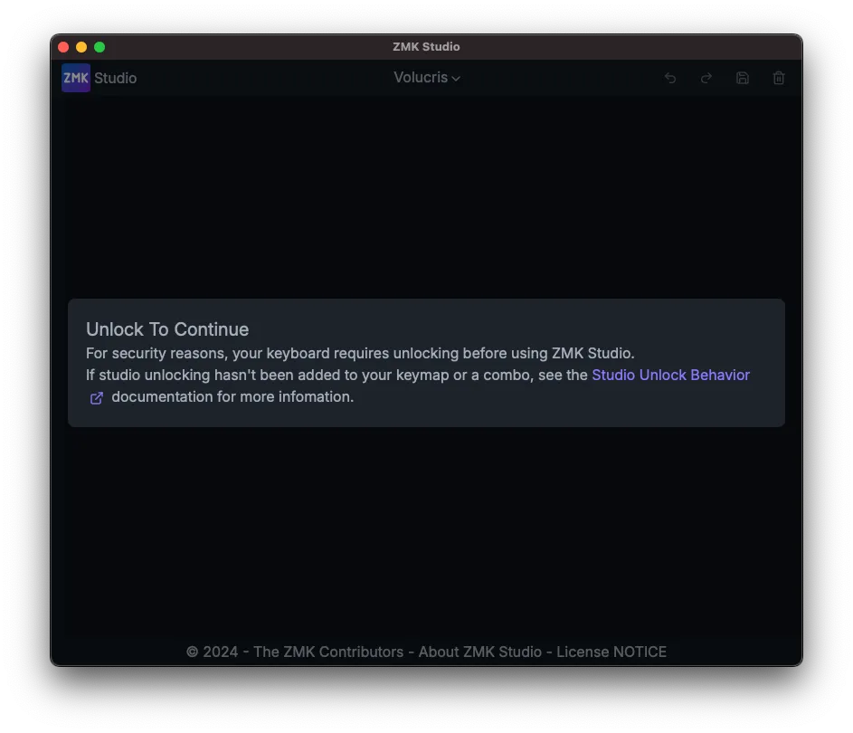This screenshot has width=853, height=733.
Task: Click the undo arrow icon
Action: [670, 79]
